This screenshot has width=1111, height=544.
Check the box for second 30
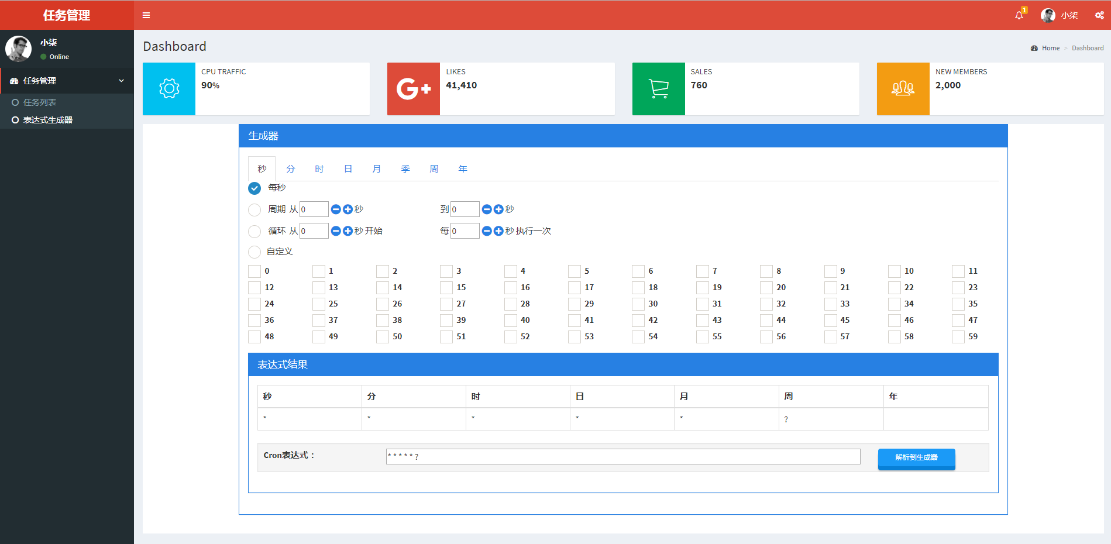tap(638, 304)
